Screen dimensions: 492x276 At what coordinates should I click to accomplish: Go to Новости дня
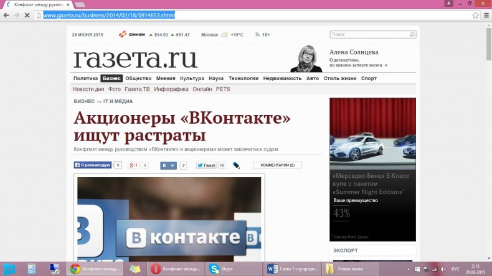coord(88,89)
